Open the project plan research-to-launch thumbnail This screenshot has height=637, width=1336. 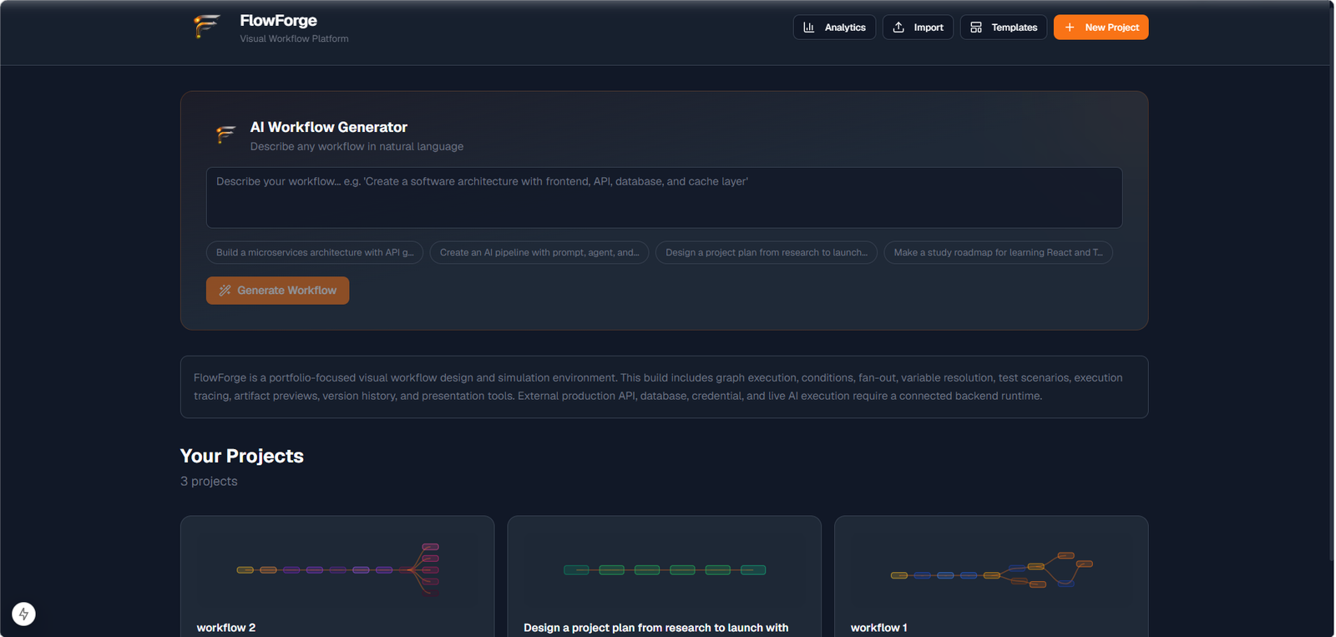coord(664,570)
